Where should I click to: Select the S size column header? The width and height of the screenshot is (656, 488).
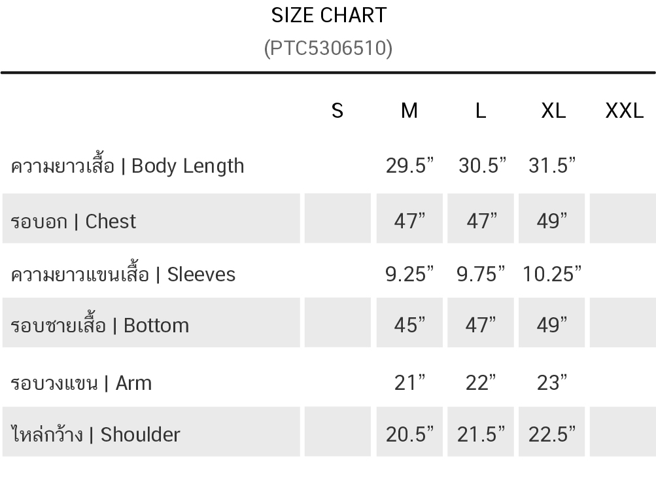(337, 111)
